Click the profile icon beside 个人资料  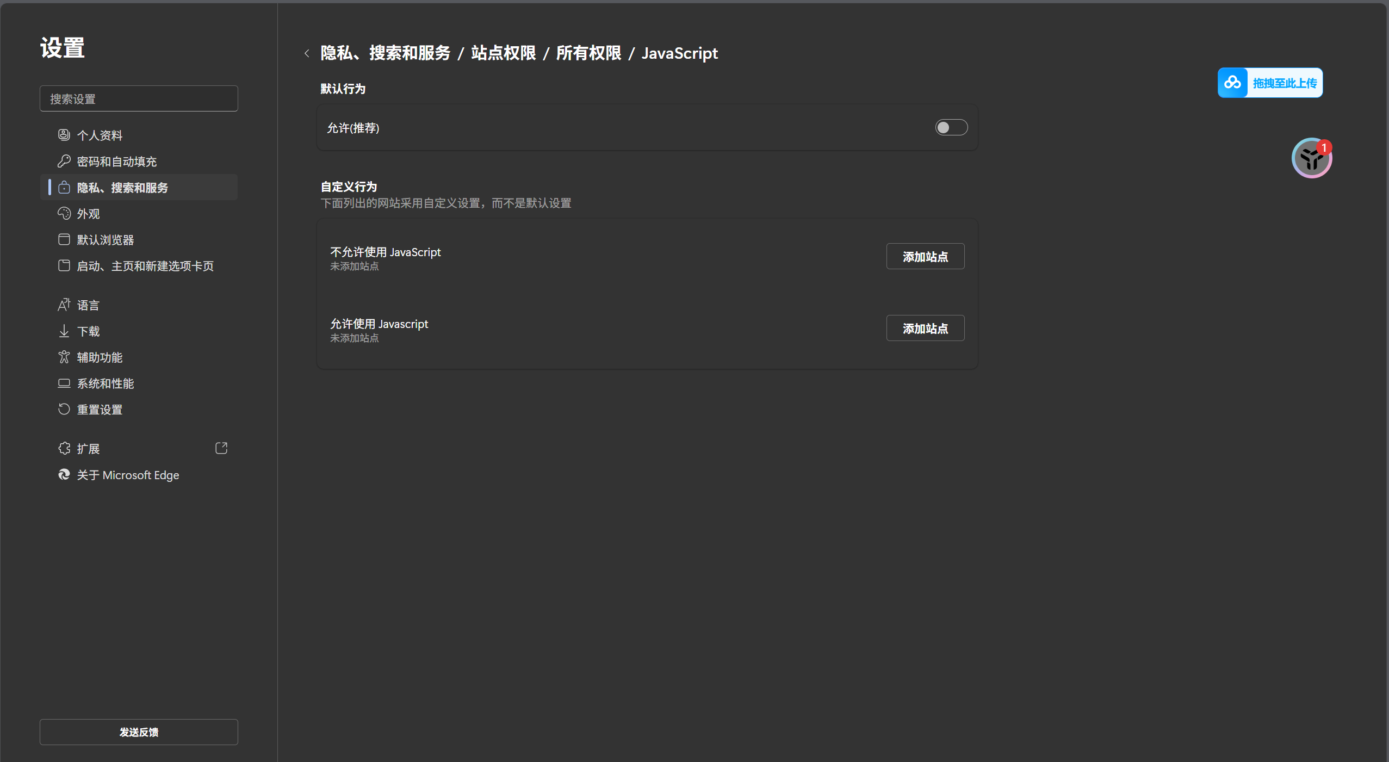pos(64,135)
